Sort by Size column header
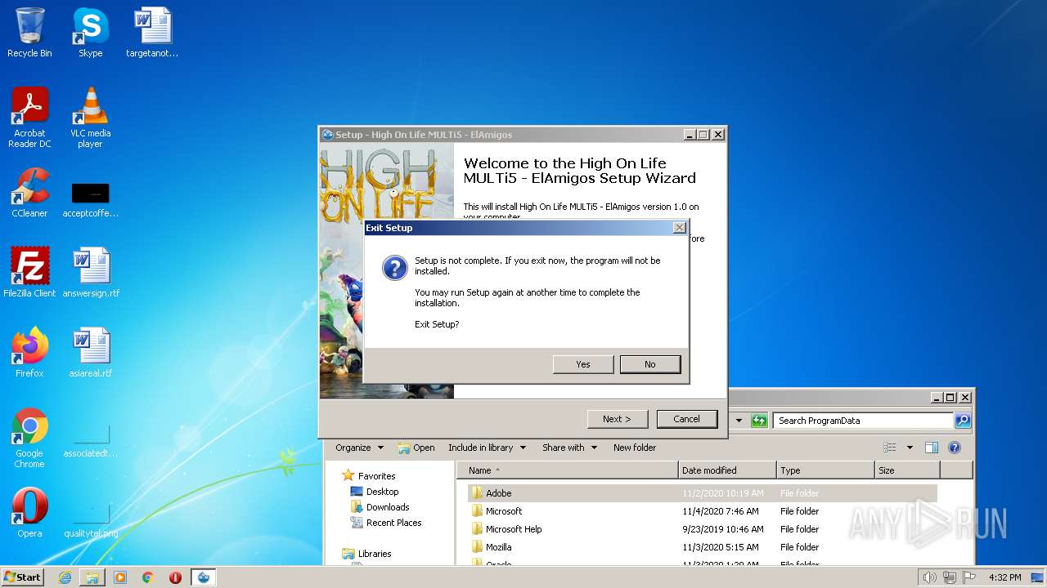 point(907,470)
